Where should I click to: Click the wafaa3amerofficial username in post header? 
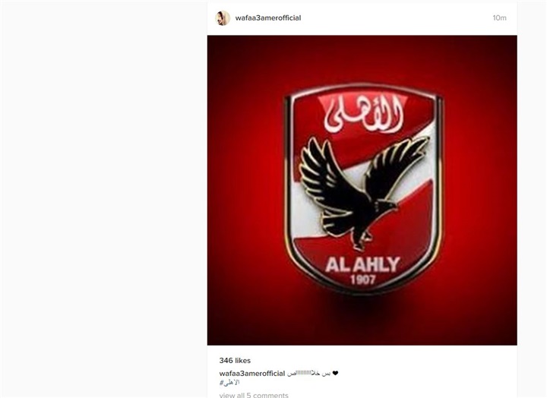point(268,18)
